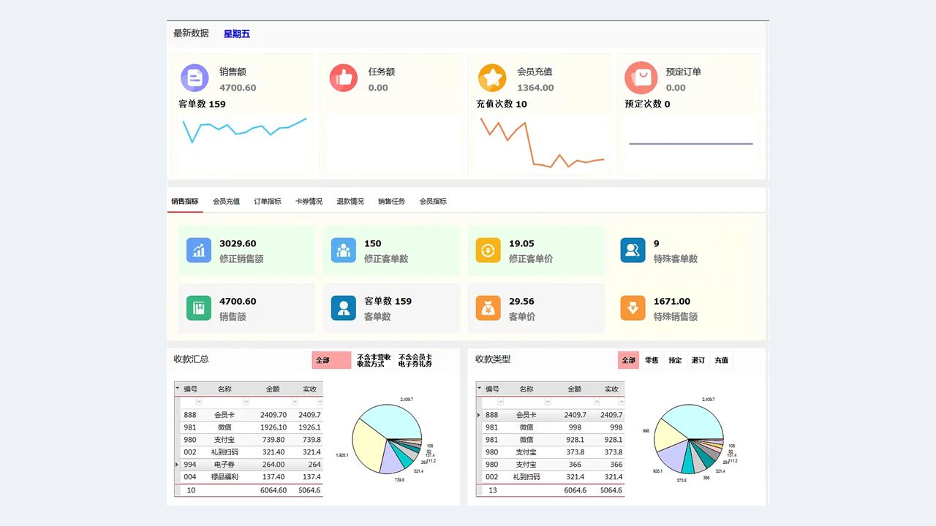Click the 金额 column header in 收款汇总 table
This screenshot has height=526, width=936.
tap(273, 389)
